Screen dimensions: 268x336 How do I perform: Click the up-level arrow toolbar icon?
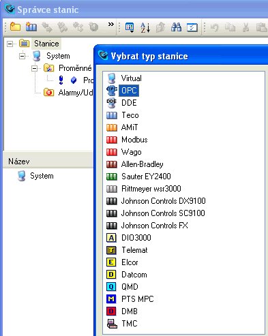click(161, 27)
